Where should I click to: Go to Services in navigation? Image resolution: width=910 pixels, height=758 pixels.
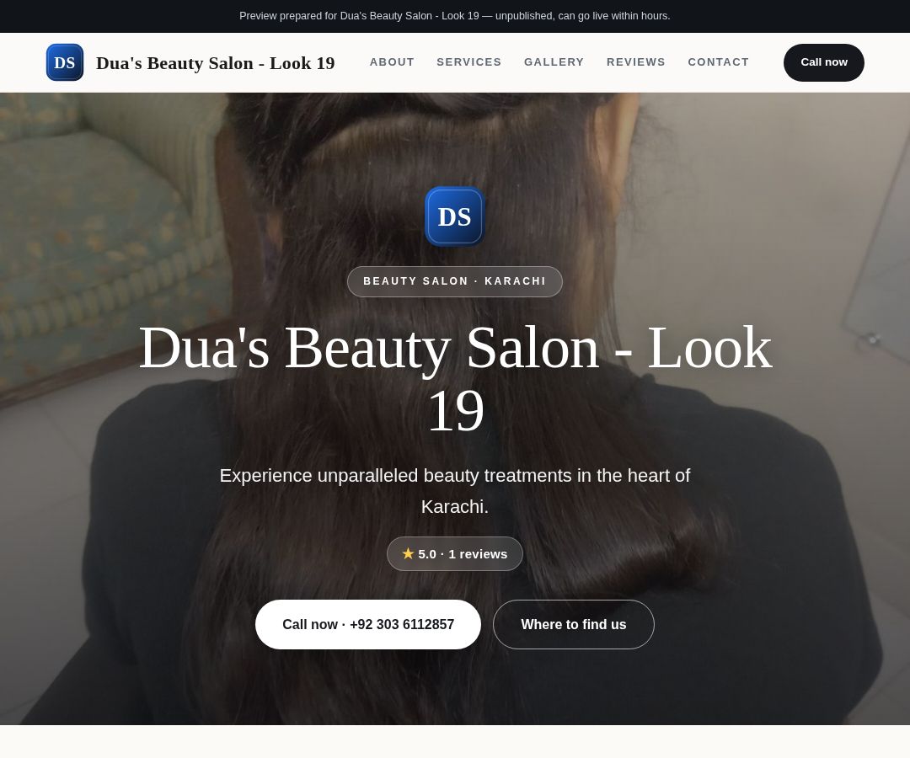(x=469, y=62)
